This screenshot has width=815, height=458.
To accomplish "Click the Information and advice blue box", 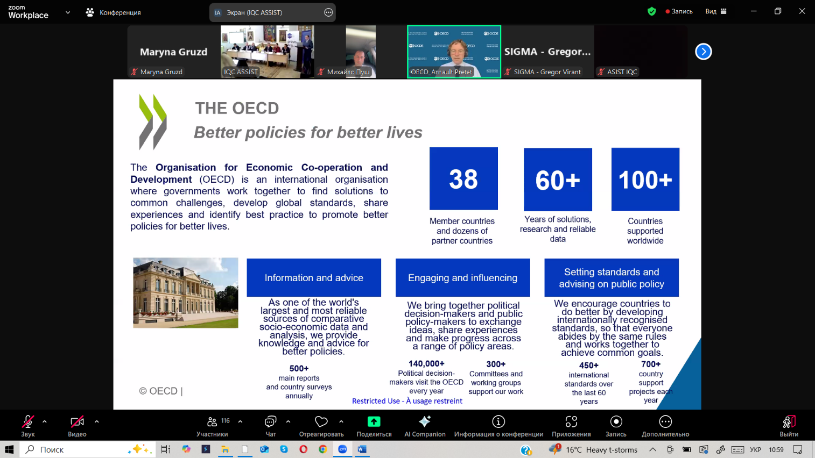I will click(314, 277).
